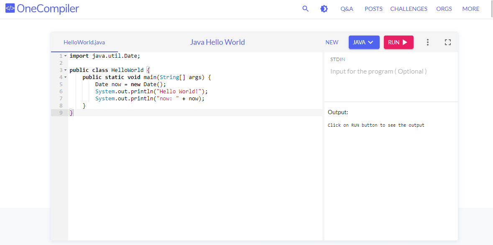The width and height of the screenshot is (493, 245).
Task: Click the RUN button
Action: (398, 42)
